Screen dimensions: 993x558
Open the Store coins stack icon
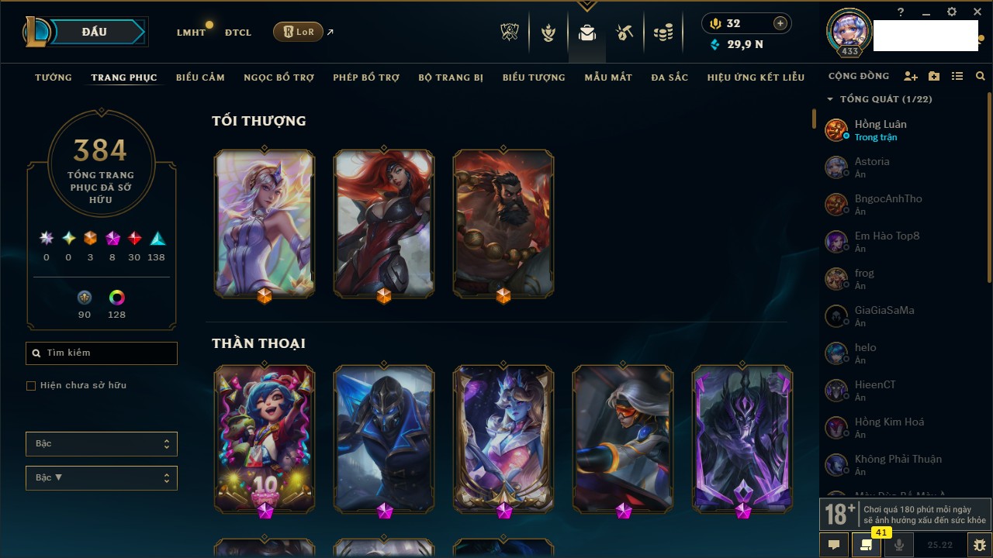point(663,33)
